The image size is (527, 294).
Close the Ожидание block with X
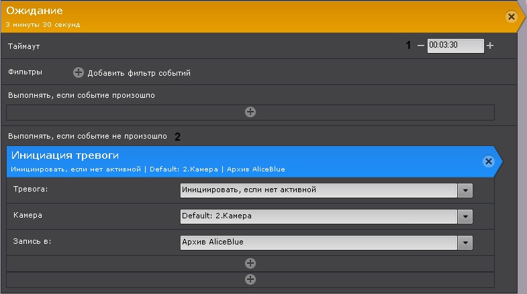(x=511, y=17)
